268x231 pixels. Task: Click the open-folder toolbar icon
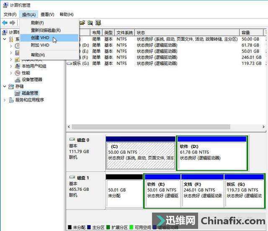click(82, 23)
